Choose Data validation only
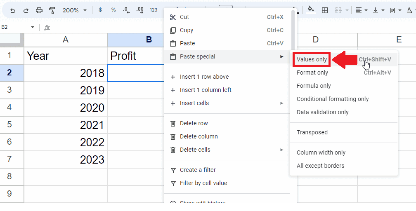The width and height of the screenshot is (416, 211). pos(344,112)
